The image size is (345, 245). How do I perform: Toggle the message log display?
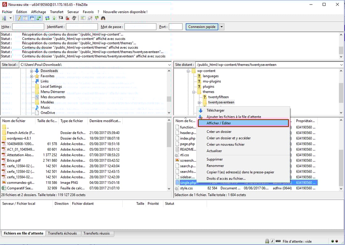pyautogui.click(x=19, y=18)
